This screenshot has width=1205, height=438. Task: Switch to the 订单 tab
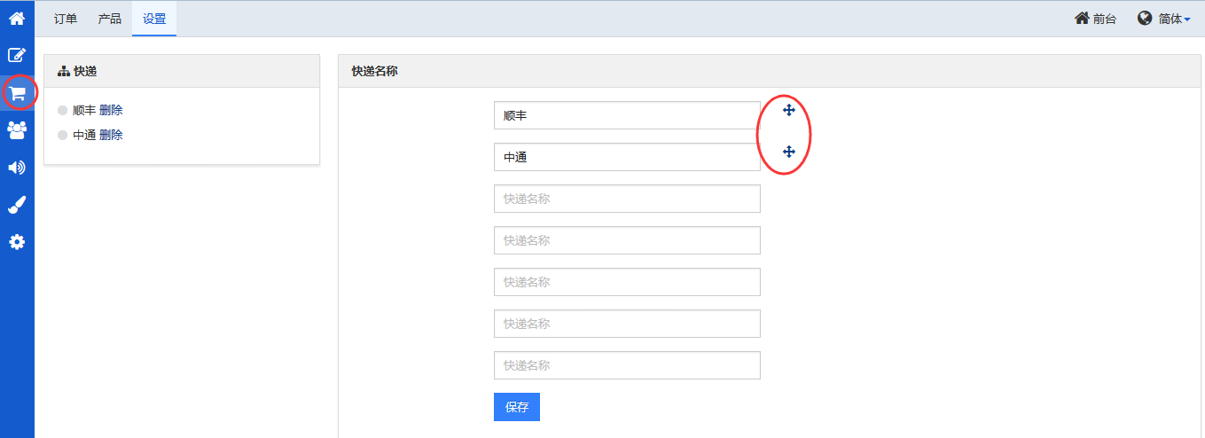tap(66, 19)
